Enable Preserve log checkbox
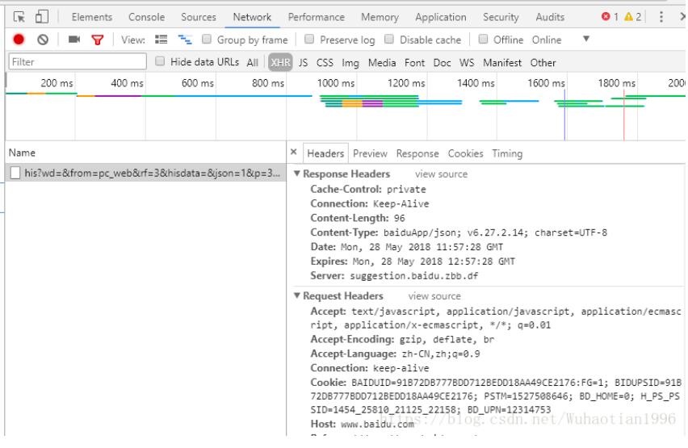Viewport: 688px width, 448px height. (x=309, y=39)
